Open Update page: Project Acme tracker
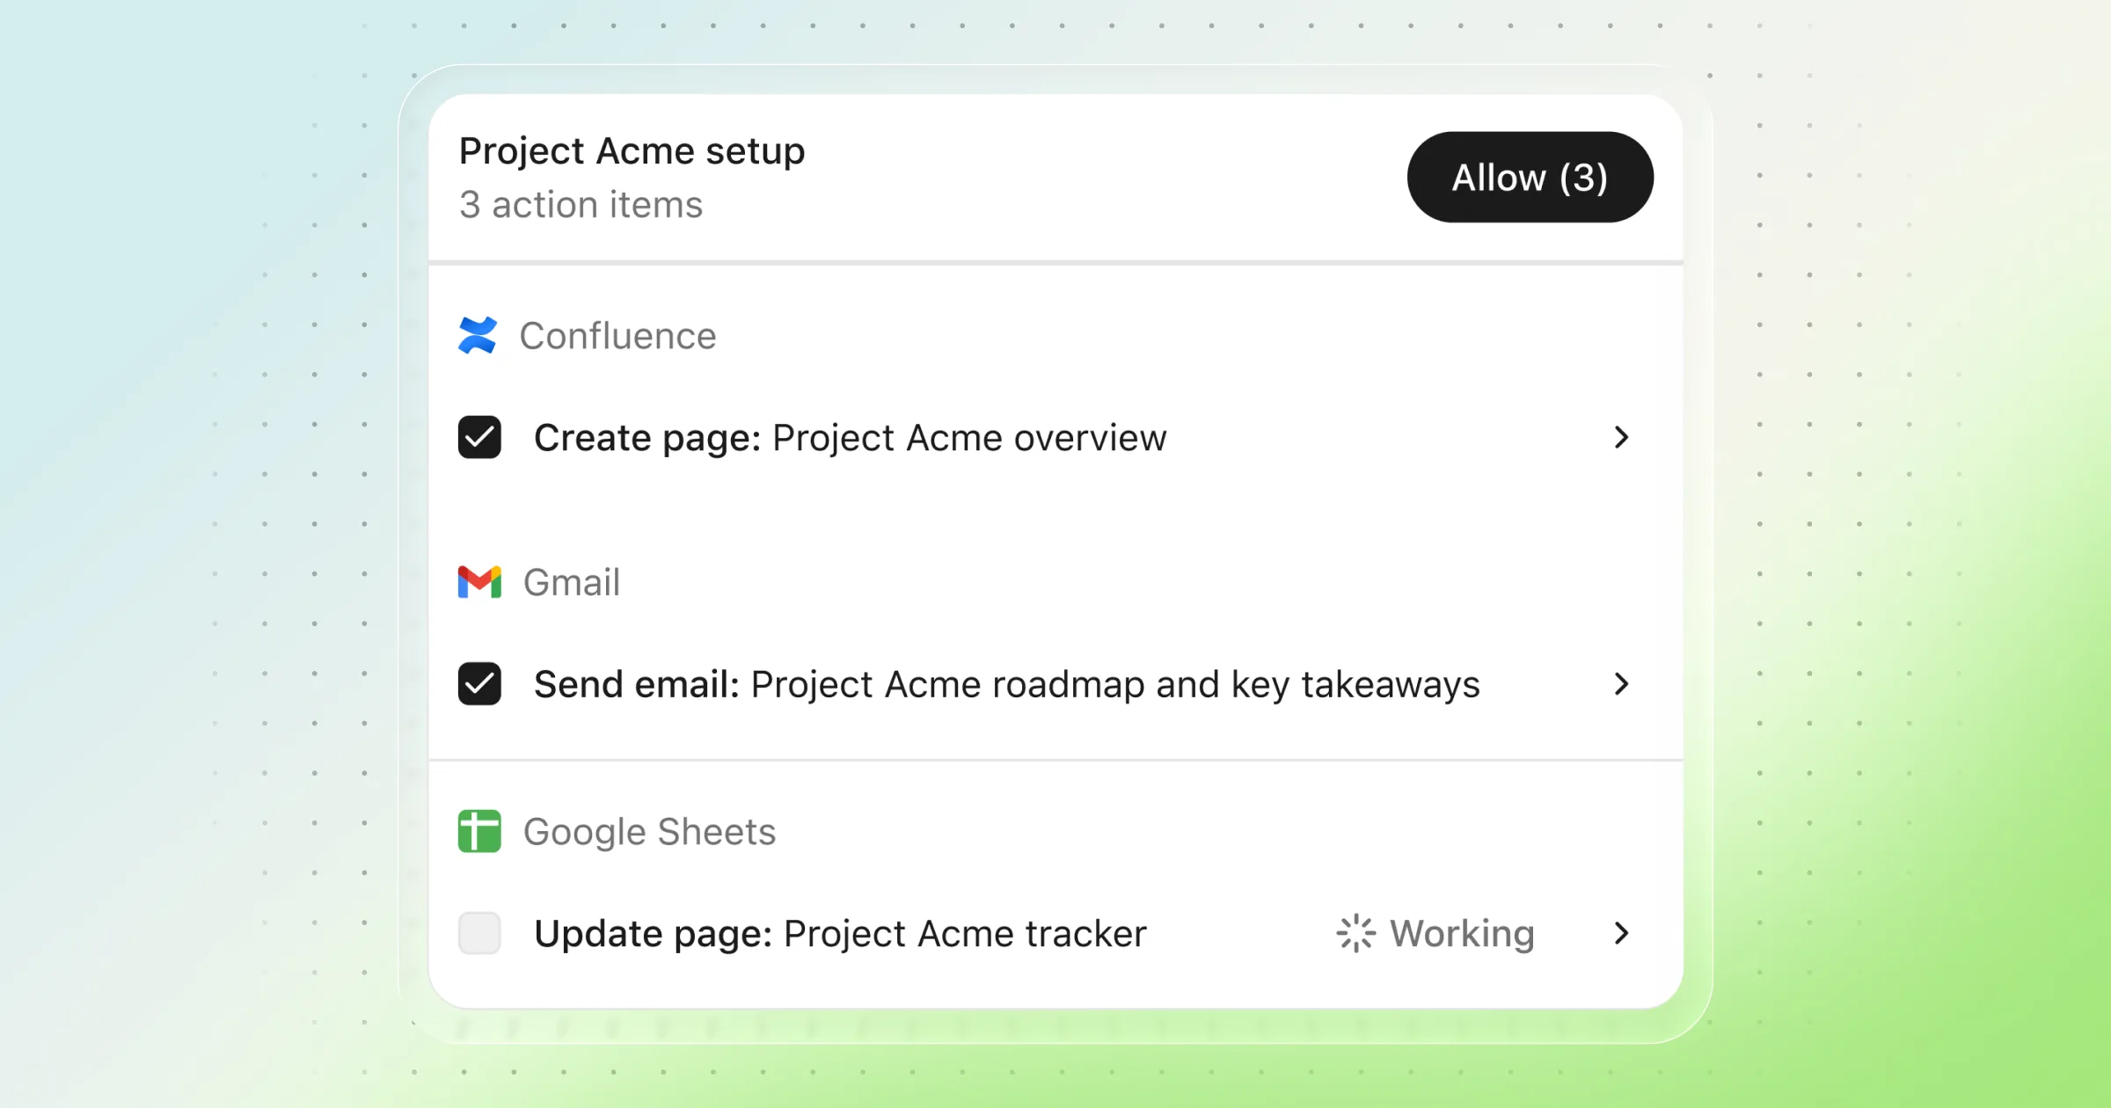2111x1108 pixels. pos(840,933)
